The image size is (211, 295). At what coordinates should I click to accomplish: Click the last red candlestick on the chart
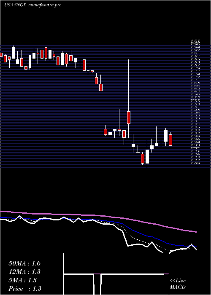pos(170,140)
